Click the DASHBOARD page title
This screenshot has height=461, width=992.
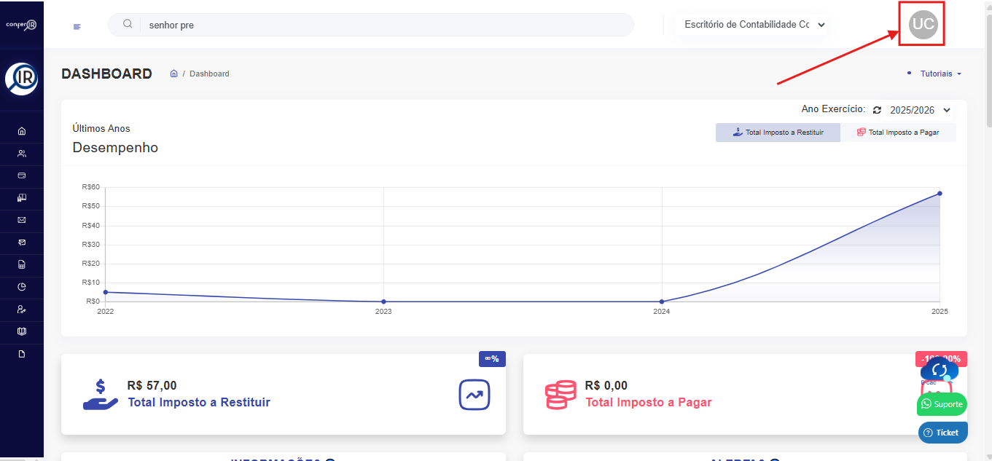pyautogui.click(x=106, y=74)
